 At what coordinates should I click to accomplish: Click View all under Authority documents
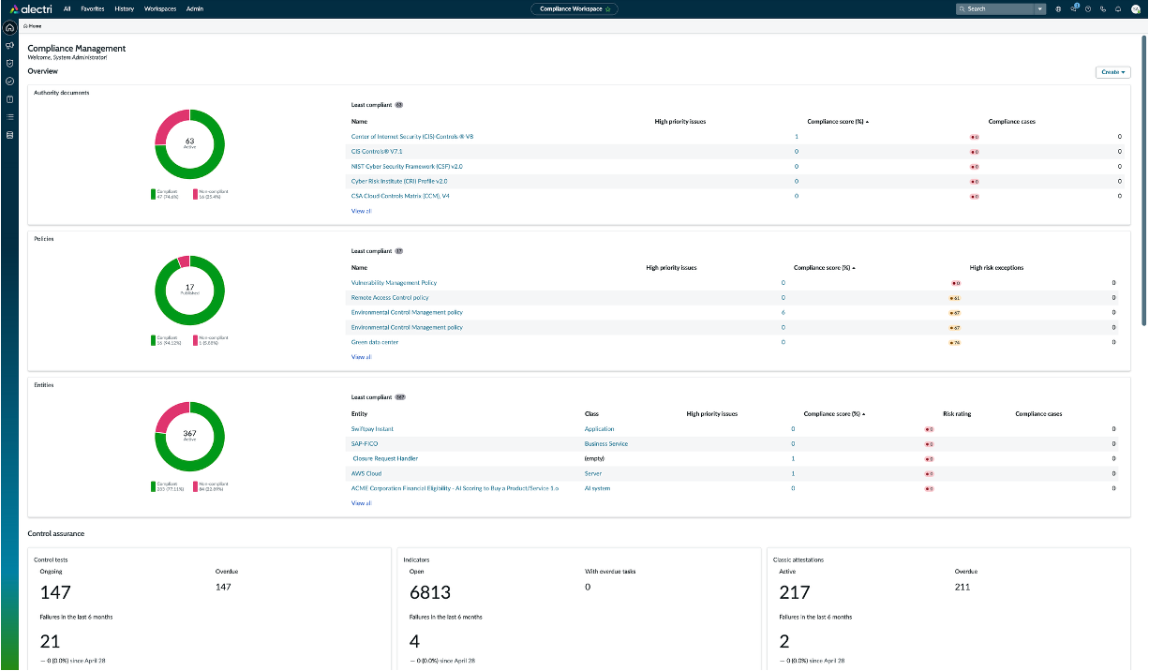(361, 212)
